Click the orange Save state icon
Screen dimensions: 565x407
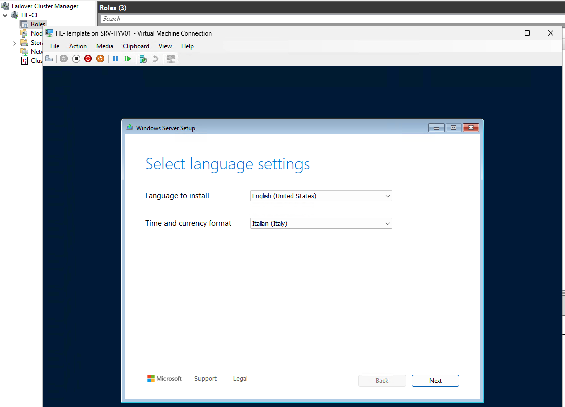click(100, 59)
